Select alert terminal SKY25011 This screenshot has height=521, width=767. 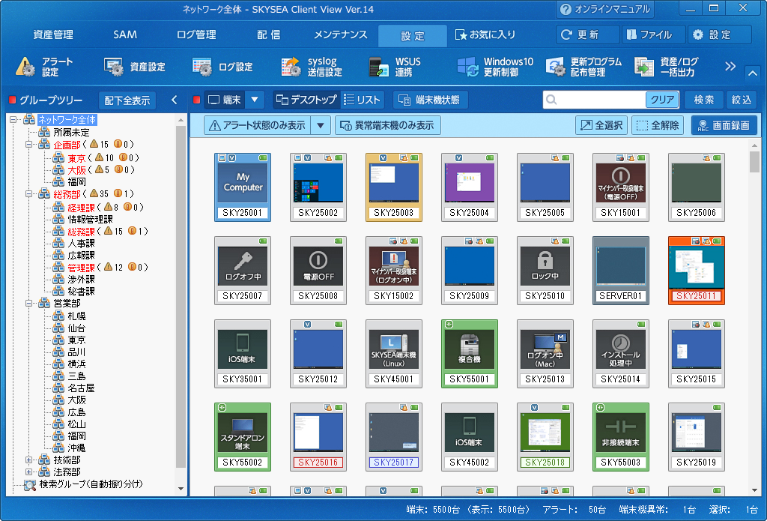point(697,271)
